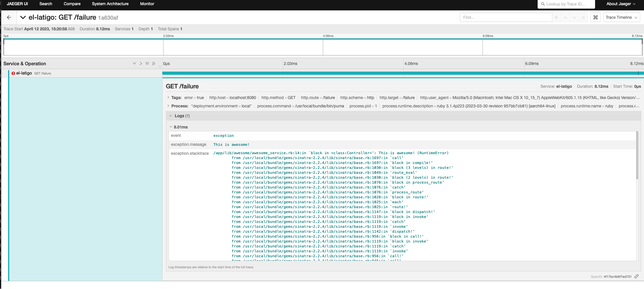This screenshot has height=289, width=644.
Task: Switch to System Architecture
Action: 110,4
